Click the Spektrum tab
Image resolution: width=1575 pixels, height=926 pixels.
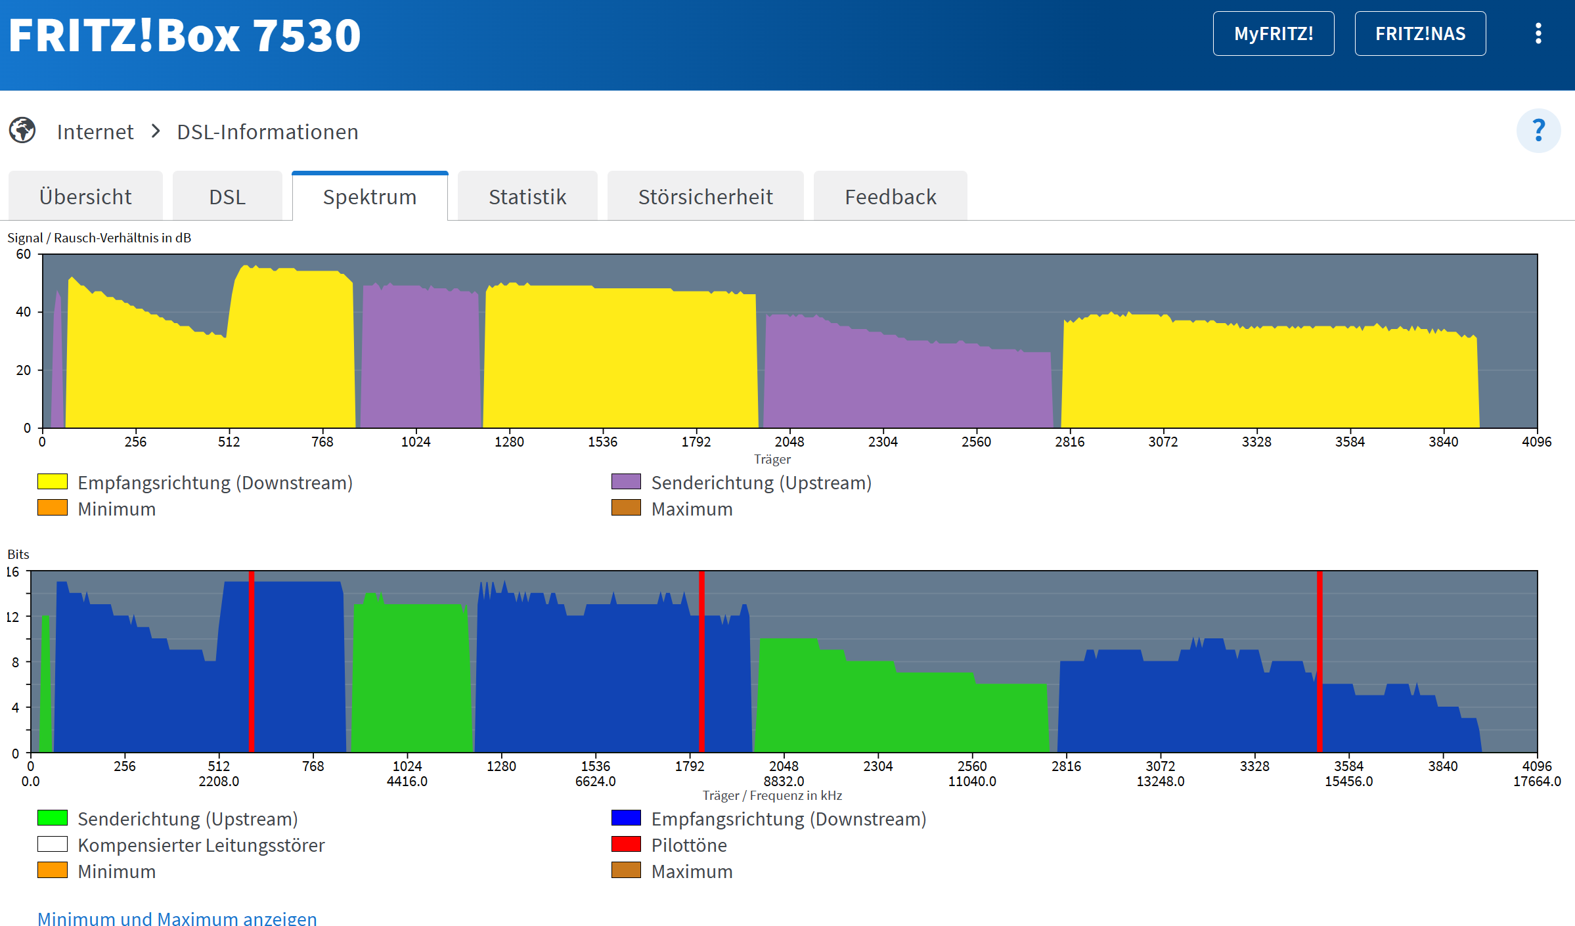click(x=370, y=196)
